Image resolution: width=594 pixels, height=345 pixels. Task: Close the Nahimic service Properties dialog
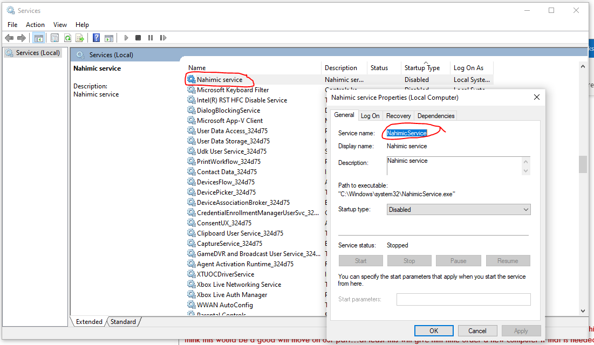click(x=536, y=98)
